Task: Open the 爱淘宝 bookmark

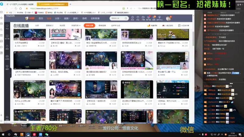Action: (x=49, y=12)
